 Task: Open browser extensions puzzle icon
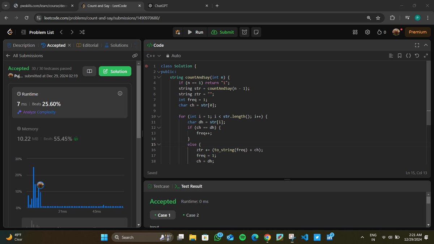coord(392,18)
